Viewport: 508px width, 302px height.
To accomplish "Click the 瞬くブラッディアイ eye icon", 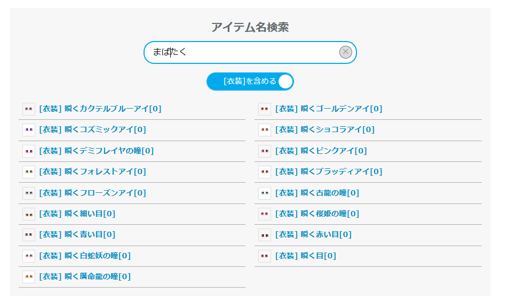I will [x=265, y=172].
